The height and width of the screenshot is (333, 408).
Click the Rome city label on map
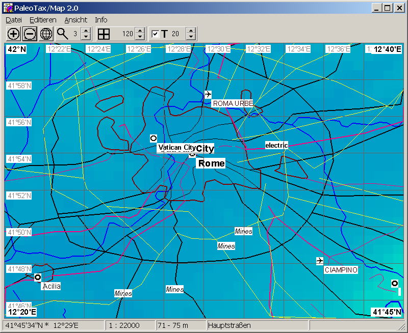click(211, 163)
